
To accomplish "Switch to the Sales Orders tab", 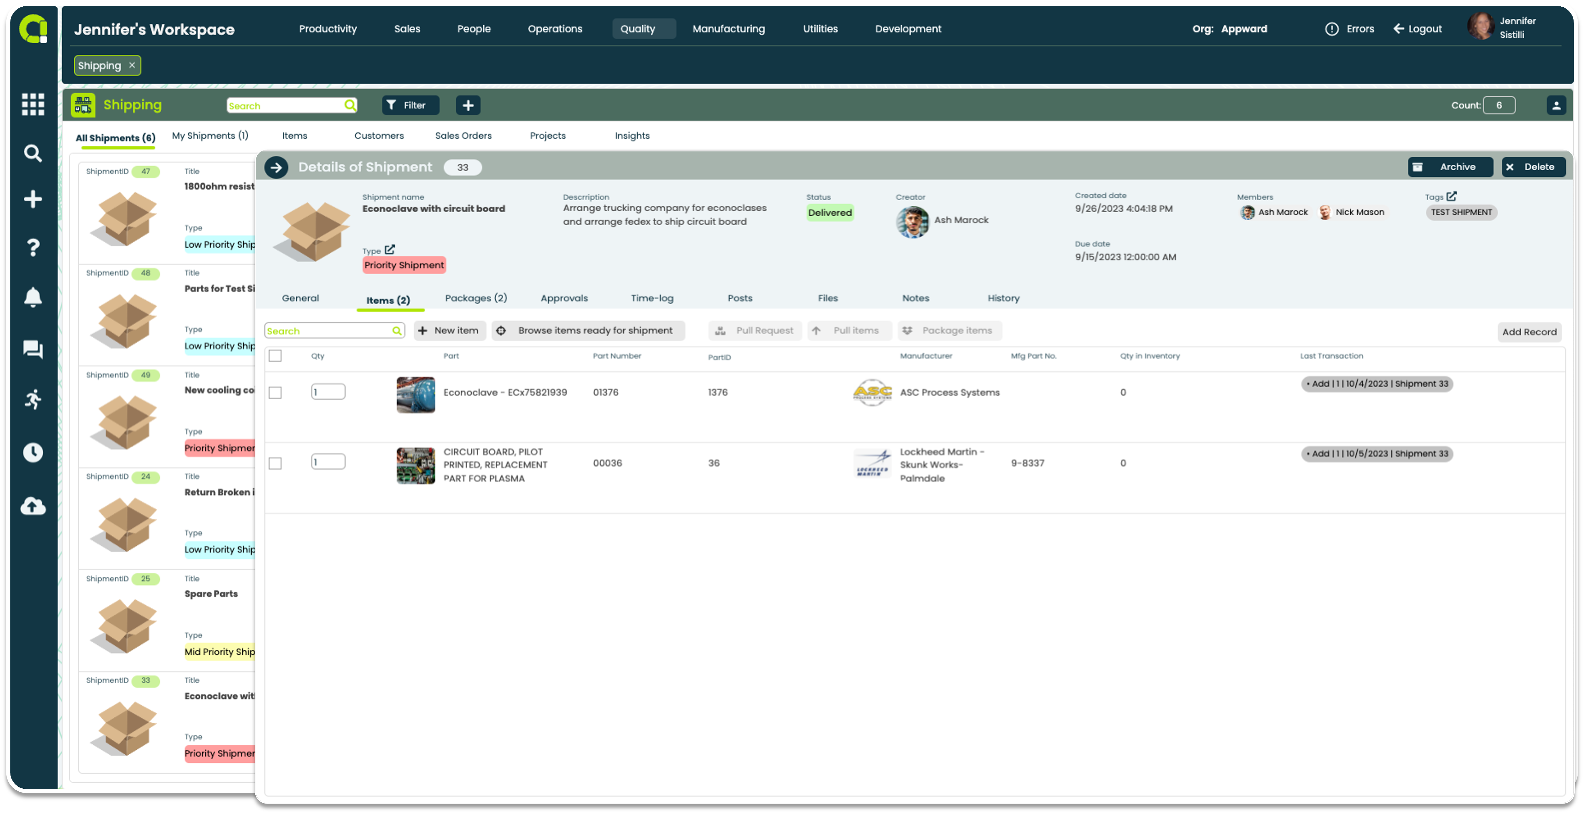I will (463, 136).
